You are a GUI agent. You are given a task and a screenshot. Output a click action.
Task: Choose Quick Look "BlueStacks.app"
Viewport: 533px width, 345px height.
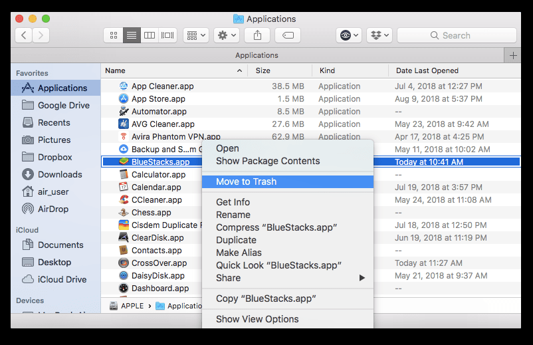[288, 265]
